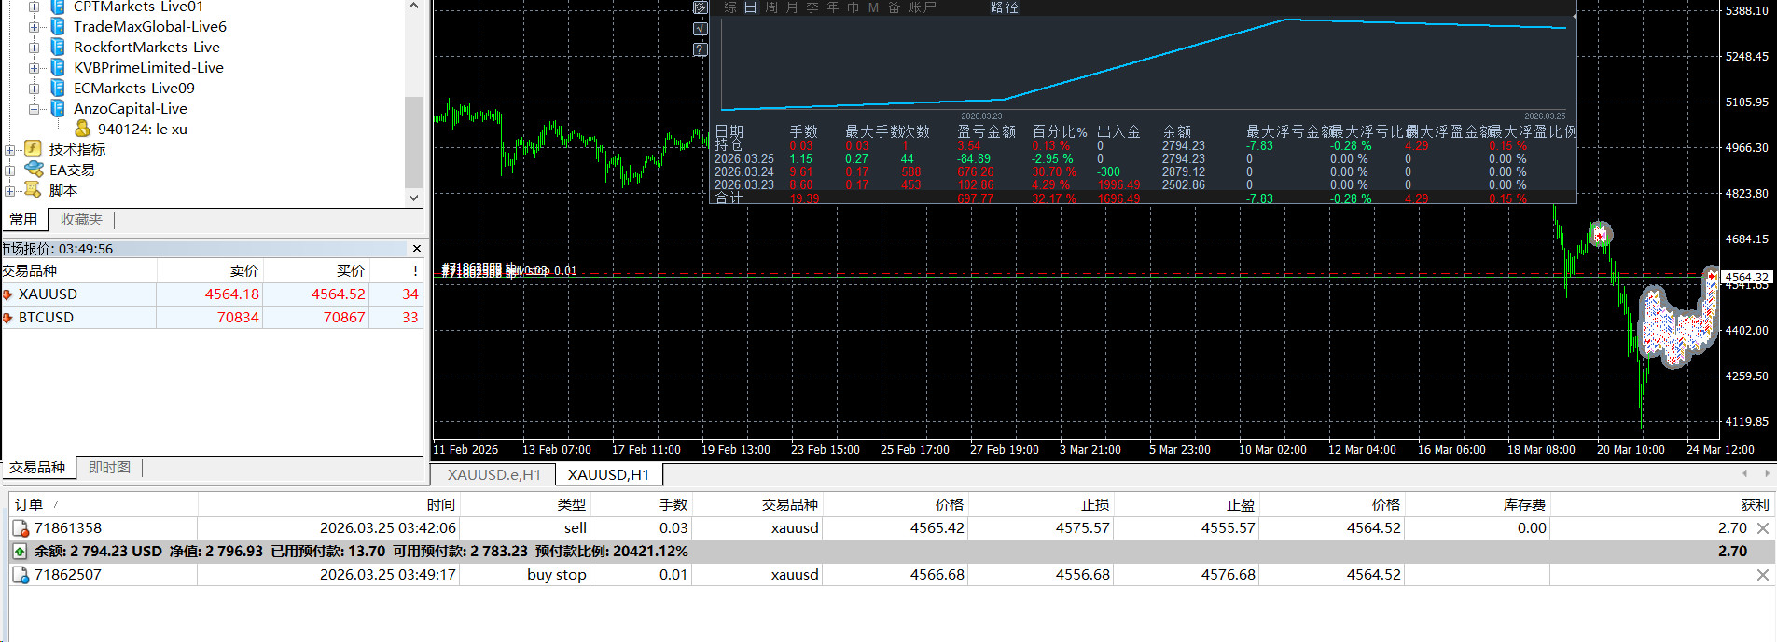Collapse the AnzoCapital-Live tree node
Screen dimensions: 1777x642
click(x=34, y=109)
